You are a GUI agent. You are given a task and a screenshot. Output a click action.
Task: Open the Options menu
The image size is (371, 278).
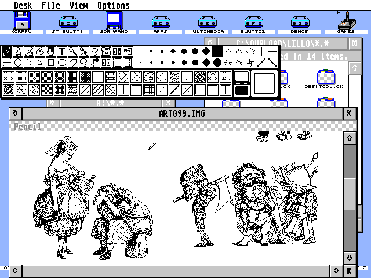pyautogui.click(x=113, y=5)
